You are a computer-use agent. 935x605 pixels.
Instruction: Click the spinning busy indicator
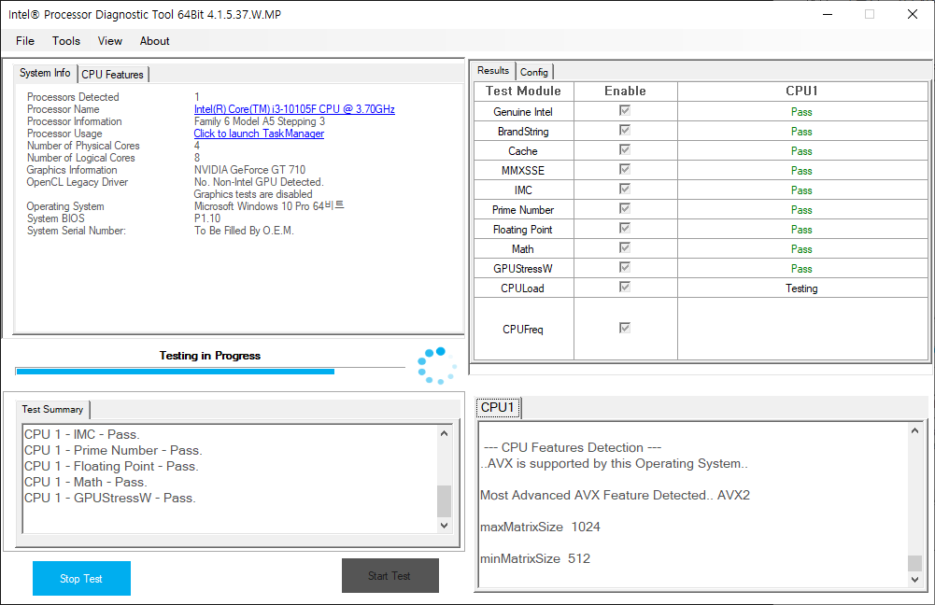[x=437, y=365]
